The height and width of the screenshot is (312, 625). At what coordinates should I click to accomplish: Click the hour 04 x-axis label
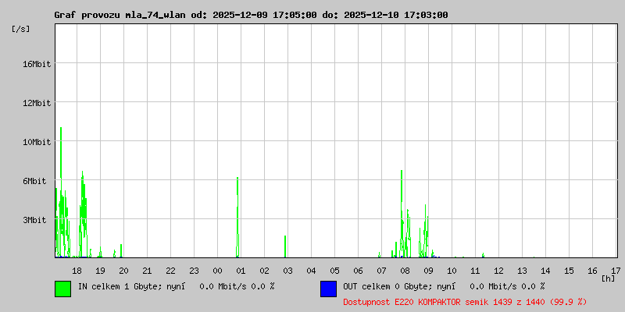pos(311,271)
